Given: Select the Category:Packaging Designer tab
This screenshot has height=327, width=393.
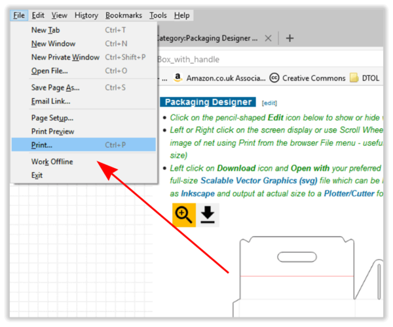Looking at the screenshot, I should [x=208, y=39].
